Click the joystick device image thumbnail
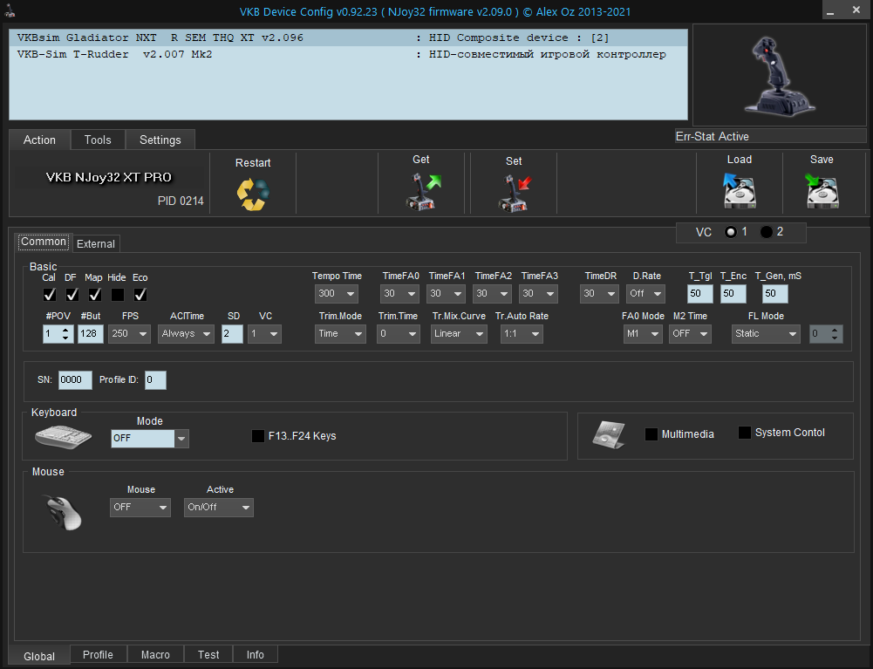This screenshot has height=669, width=873. 779,75
